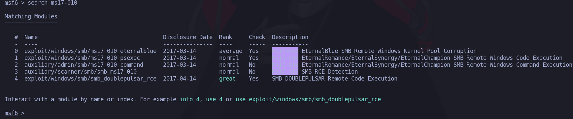Click green 'use exploit/windows/smb/smb_doublepulsar_rce' example
Viewport: 573px width, 119px height.
pos(308,99)
